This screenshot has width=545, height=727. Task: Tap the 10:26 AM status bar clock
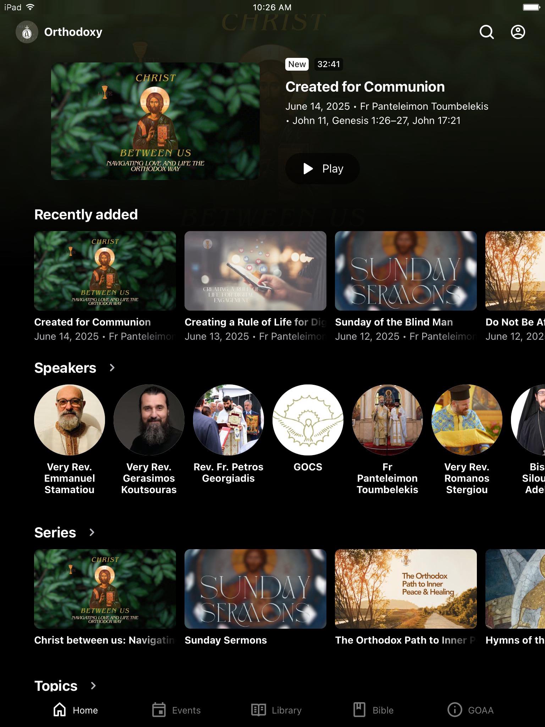[x=272, y=7]
